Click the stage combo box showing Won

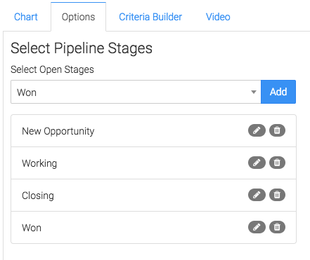tap(136, 92)
